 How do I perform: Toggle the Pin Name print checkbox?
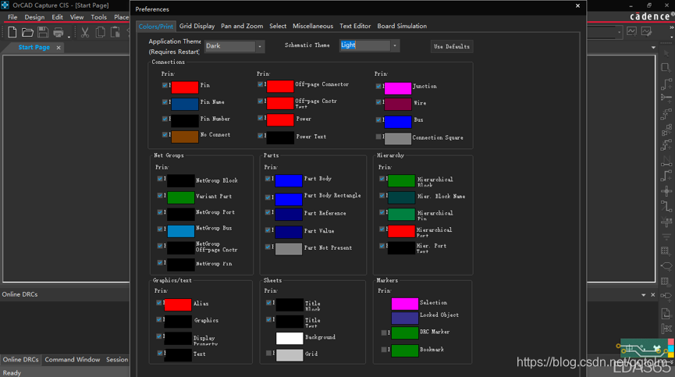(x=165, y=102)
